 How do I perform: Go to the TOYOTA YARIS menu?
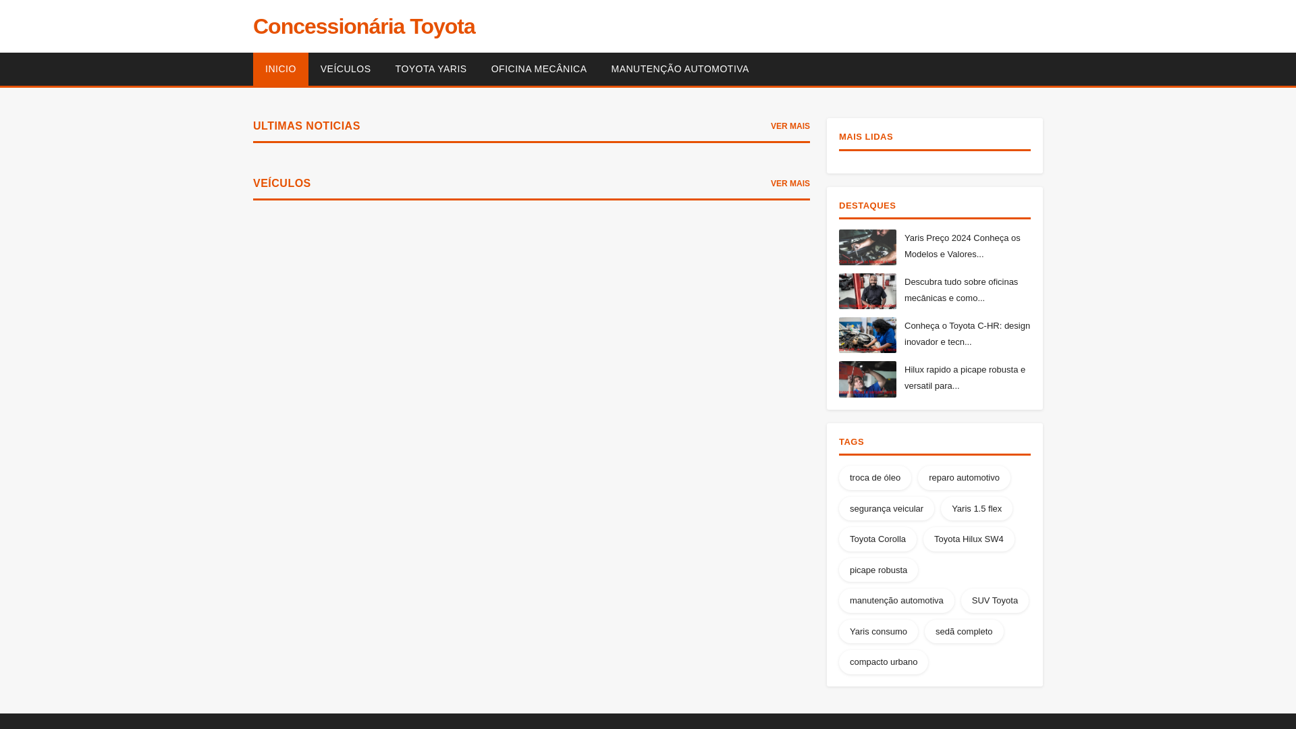click(431, 69)
